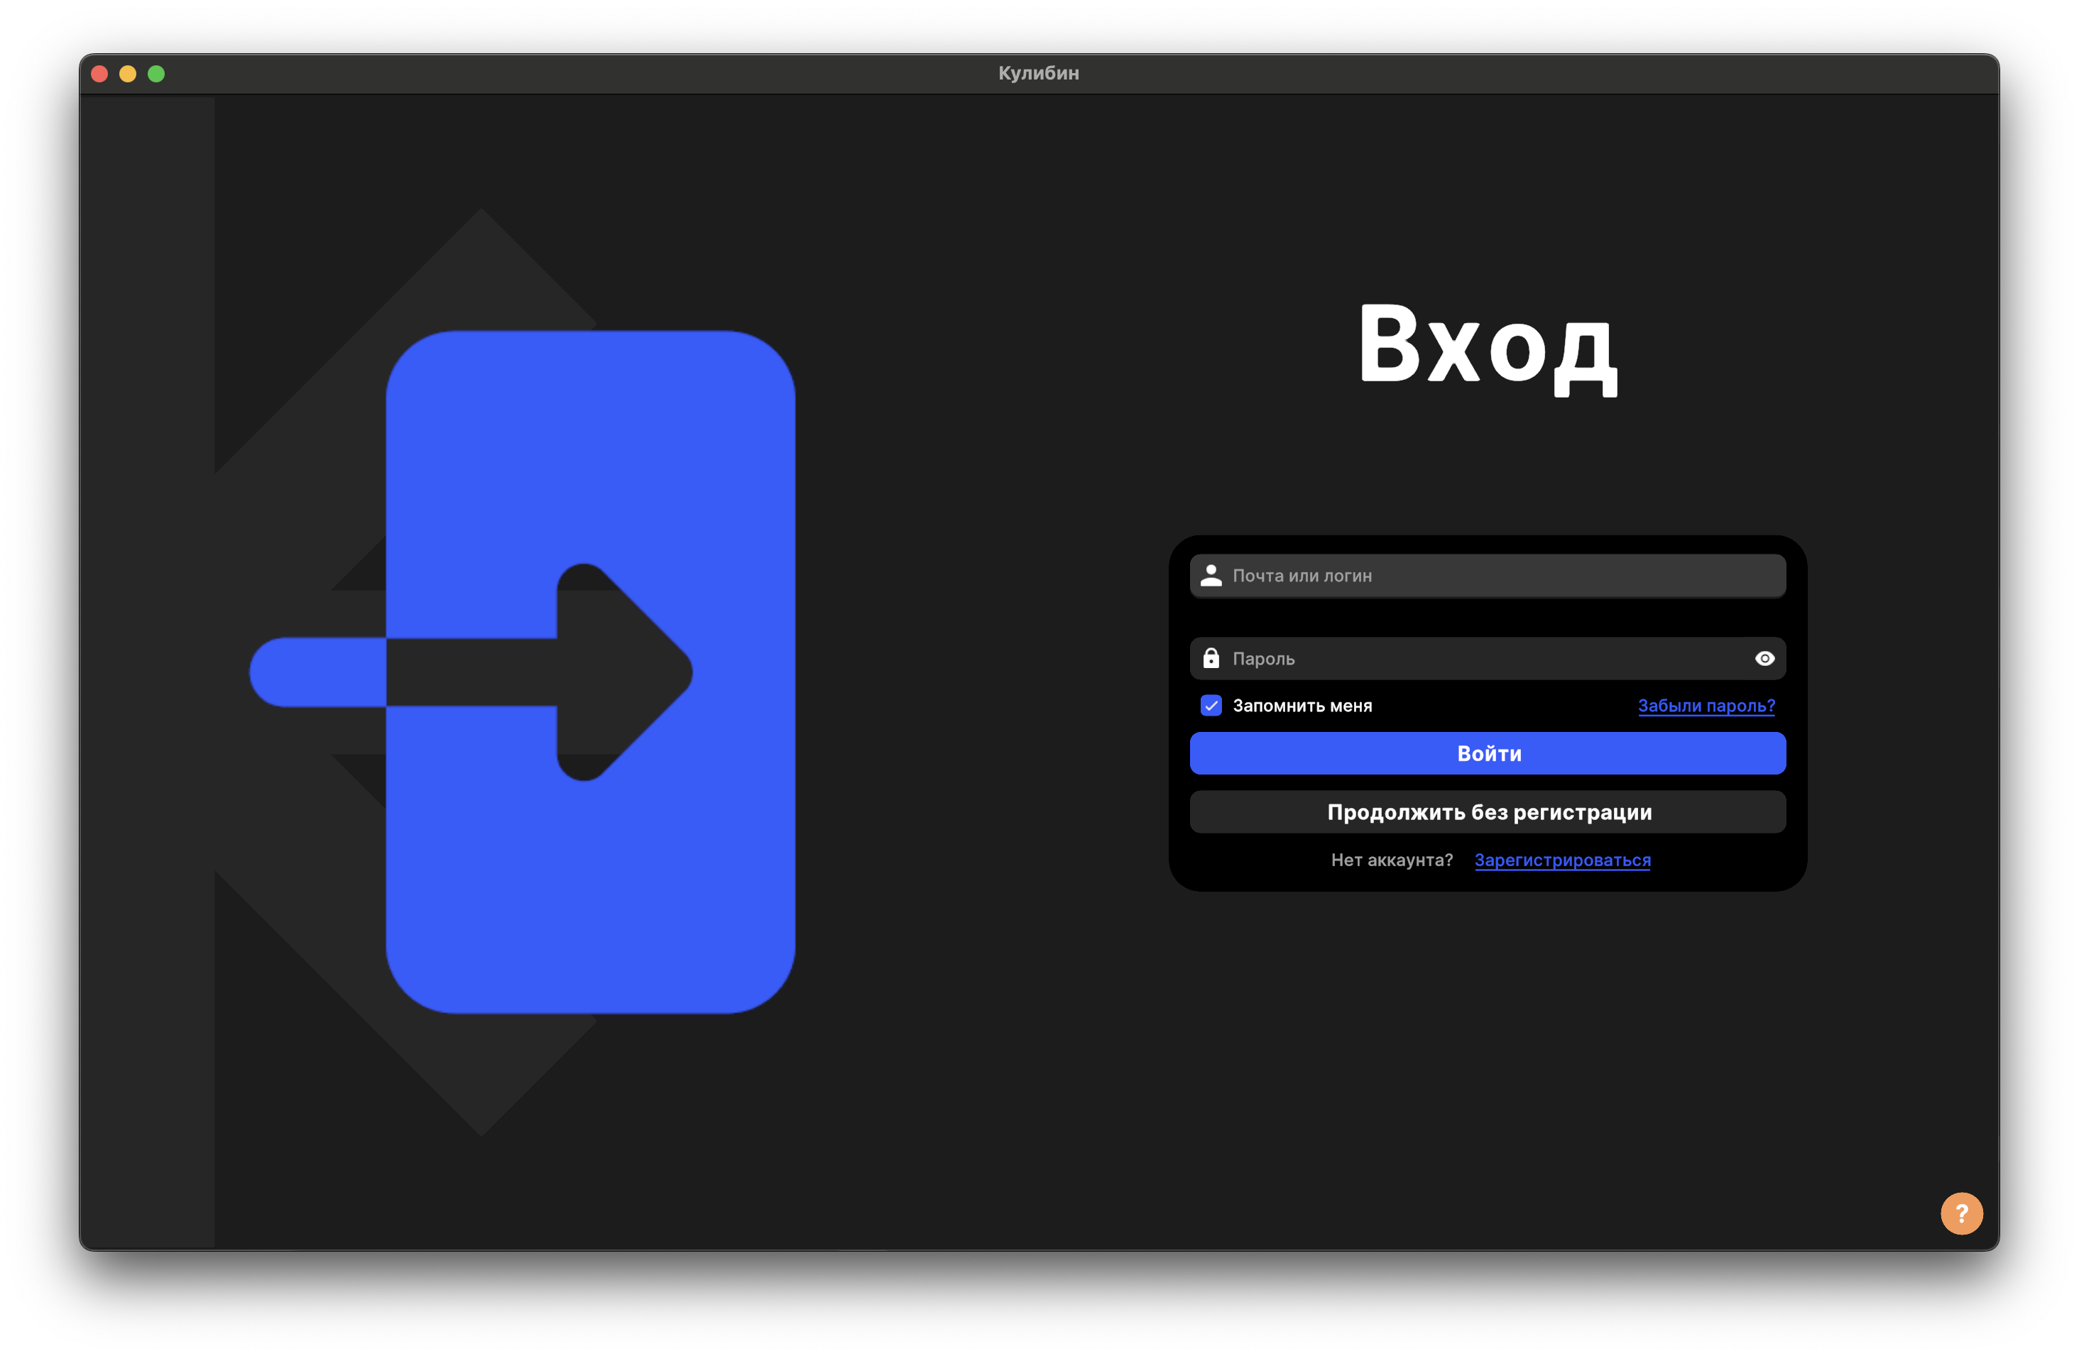Click the 'Запомнить меня' label

[1302, 706]
